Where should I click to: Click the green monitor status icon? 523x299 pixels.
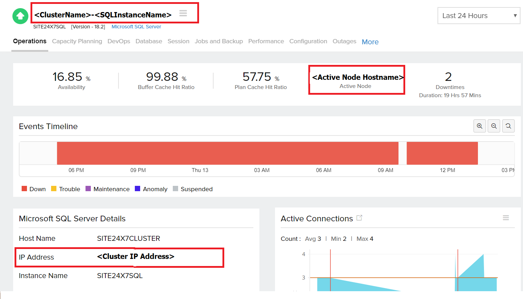[x=20, y=16]
